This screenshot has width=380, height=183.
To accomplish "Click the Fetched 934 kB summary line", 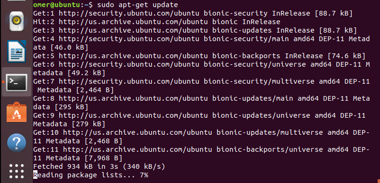I will pyautogui.click(x=99, y=166).
